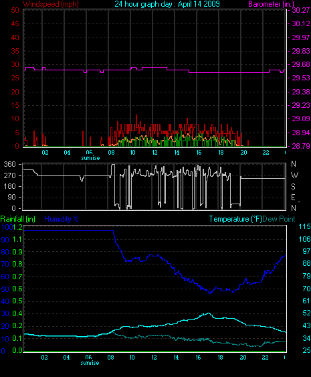Select barometer axis value 28.79
This screenshot has height=377, width=311.
click(x=300, y=146)
